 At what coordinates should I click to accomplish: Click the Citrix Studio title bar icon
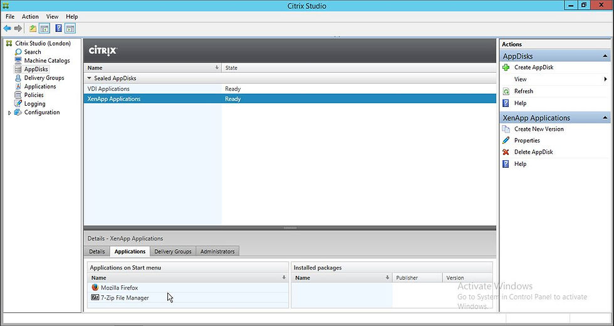6,6
